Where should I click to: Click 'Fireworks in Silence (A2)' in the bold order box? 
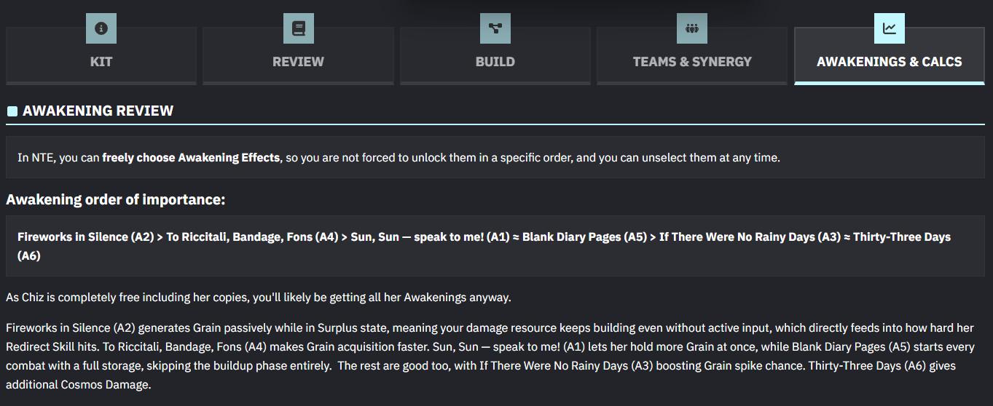point(85,237)
